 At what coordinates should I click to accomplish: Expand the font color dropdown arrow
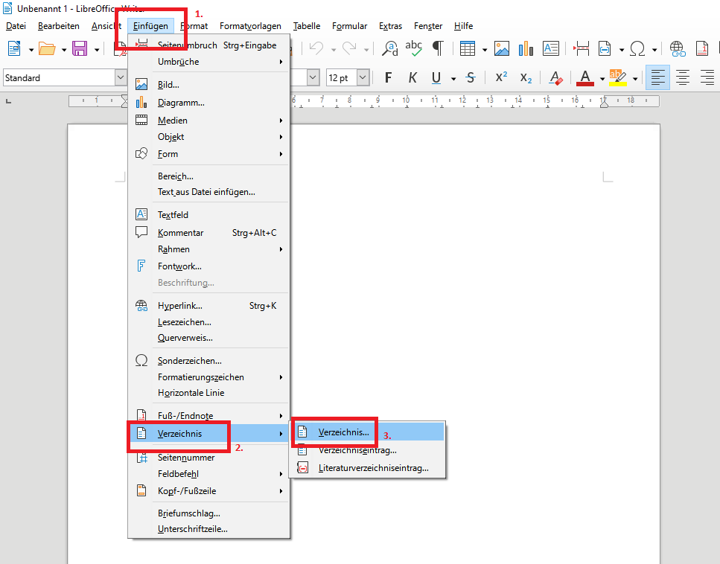(x=602, y=78)
